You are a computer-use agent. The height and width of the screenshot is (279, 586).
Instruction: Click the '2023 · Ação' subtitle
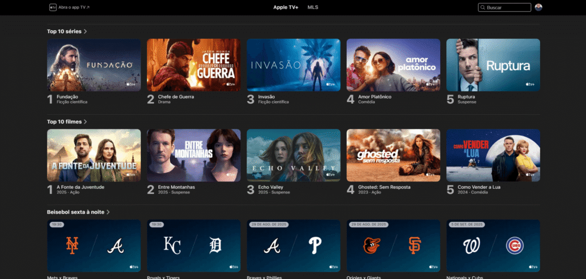point(370,192)
